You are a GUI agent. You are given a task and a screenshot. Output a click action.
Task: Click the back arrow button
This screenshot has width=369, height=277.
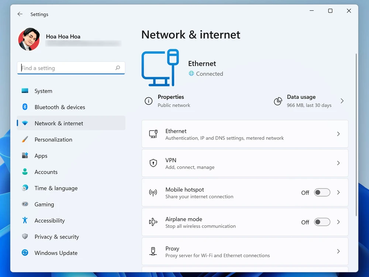pos(20,14)
